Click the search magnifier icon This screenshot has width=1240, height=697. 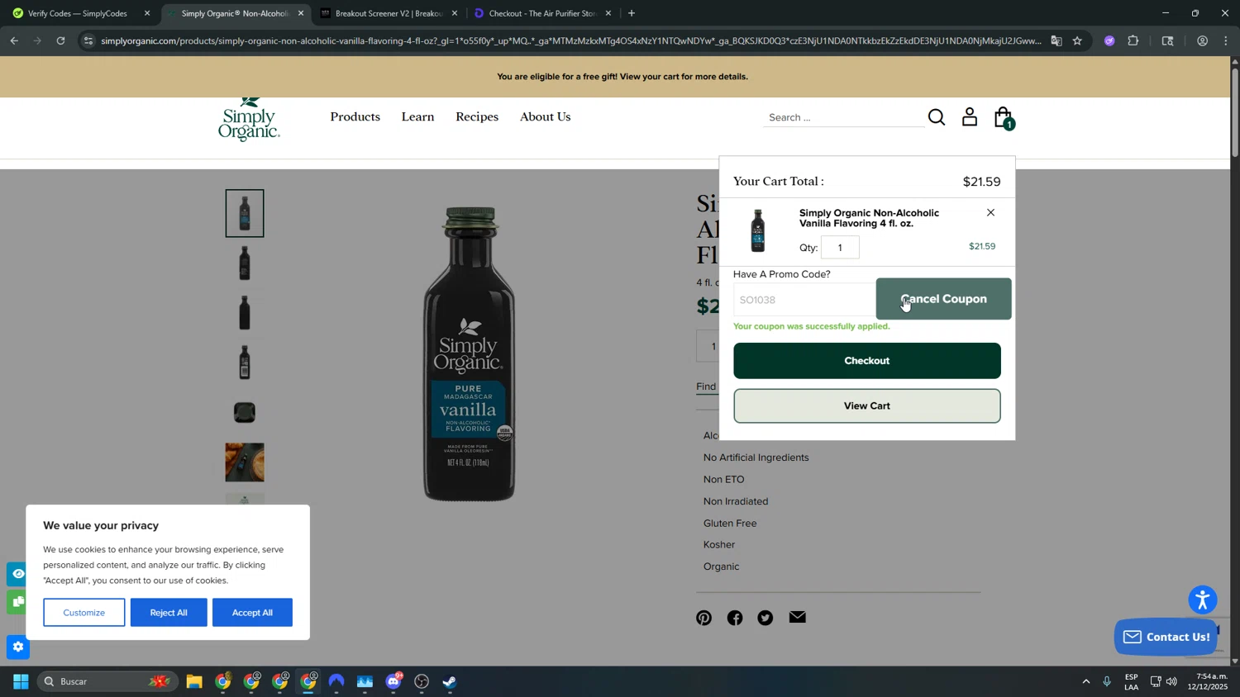click(936, 117)
